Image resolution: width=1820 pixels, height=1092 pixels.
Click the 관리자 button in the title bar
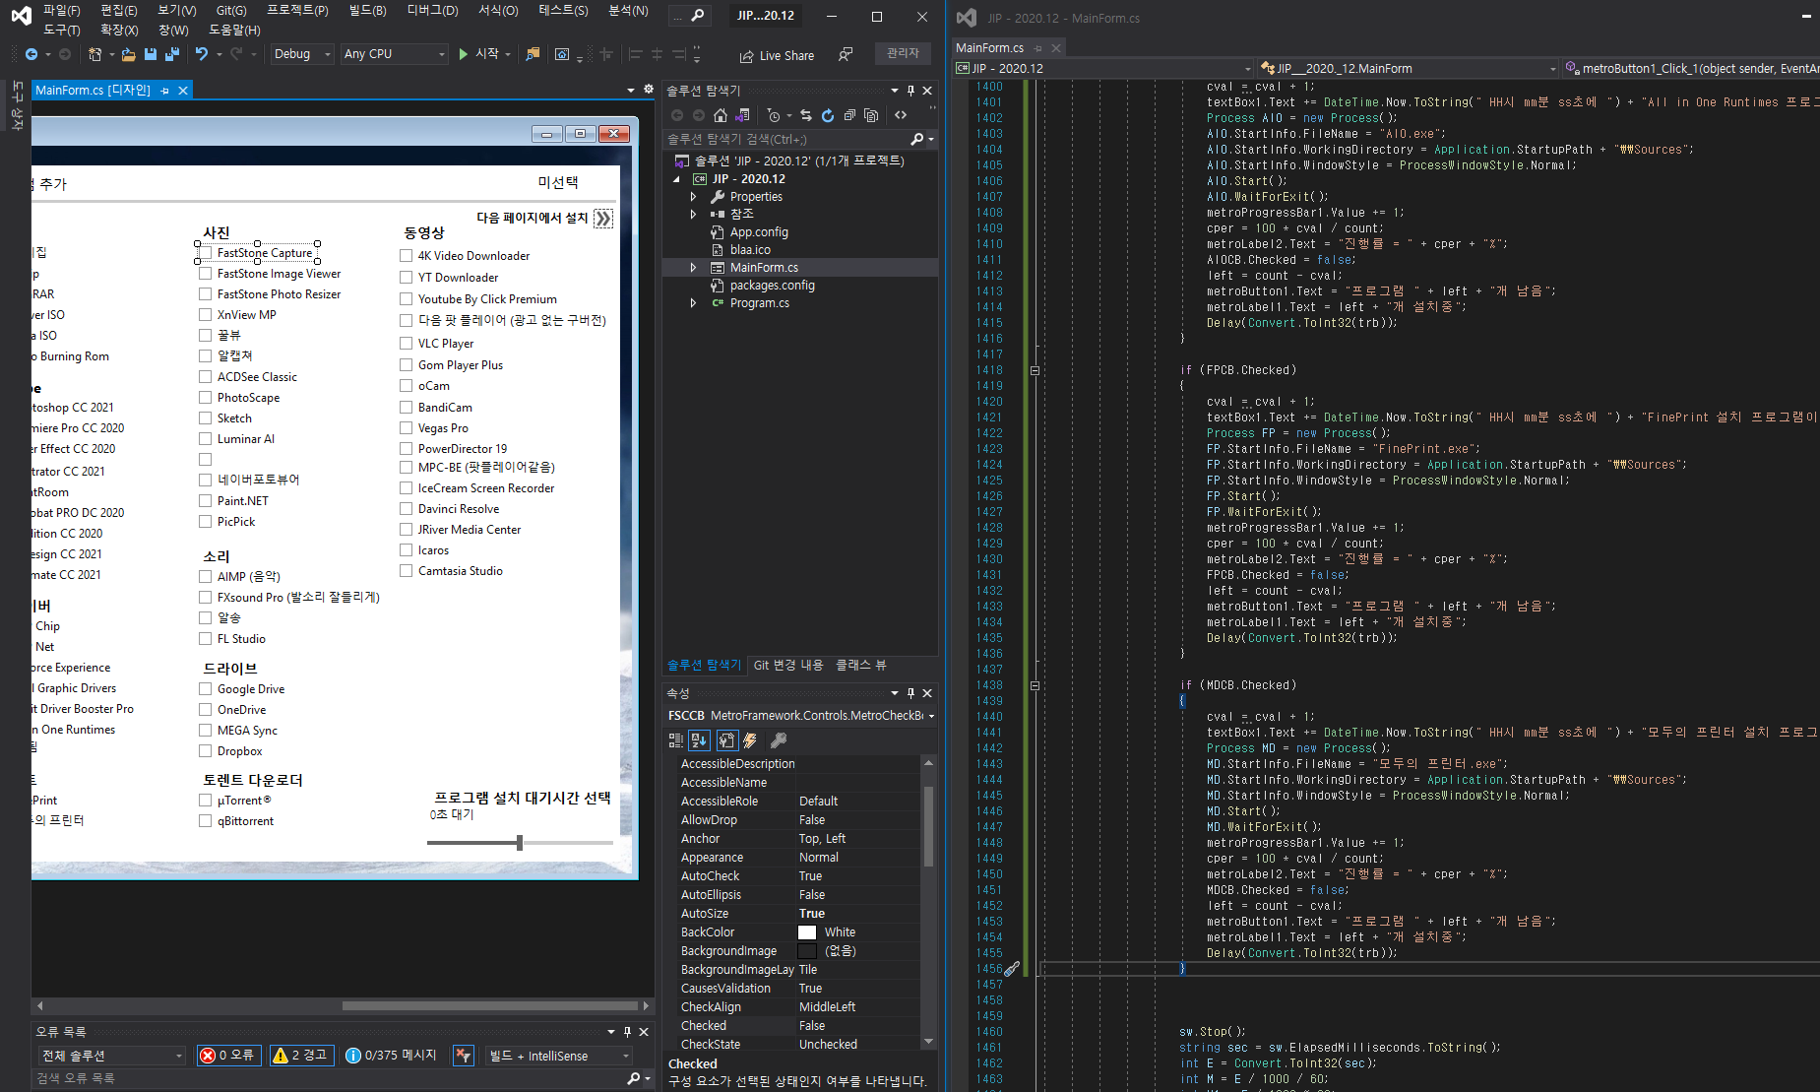click(903, 53)
